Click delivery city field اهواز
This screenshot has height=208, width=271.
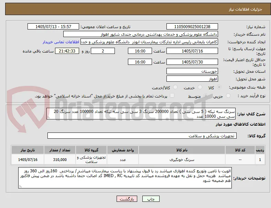tap(192, 79)
